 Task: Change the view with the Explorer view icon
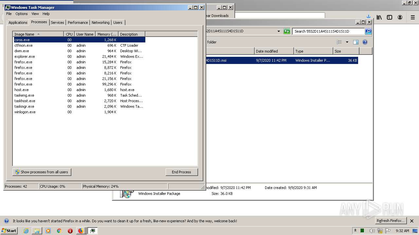pyautogui.click(x=339, y=42)
